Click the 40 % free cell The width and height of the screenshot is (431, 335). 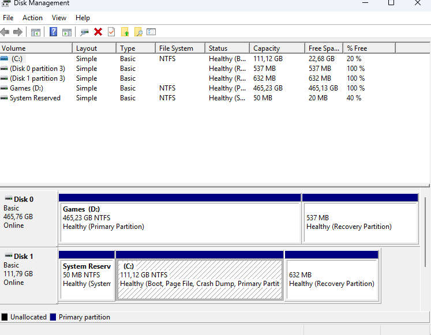354,98
